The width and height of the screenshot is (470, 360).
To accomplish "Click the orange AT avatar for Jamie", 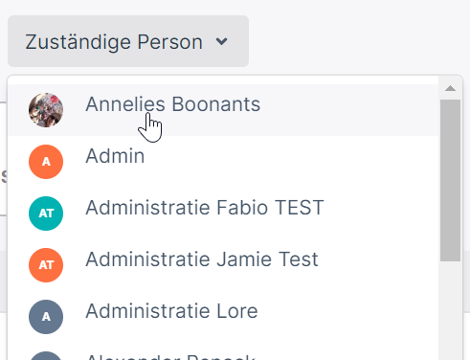I will [46, 265].
